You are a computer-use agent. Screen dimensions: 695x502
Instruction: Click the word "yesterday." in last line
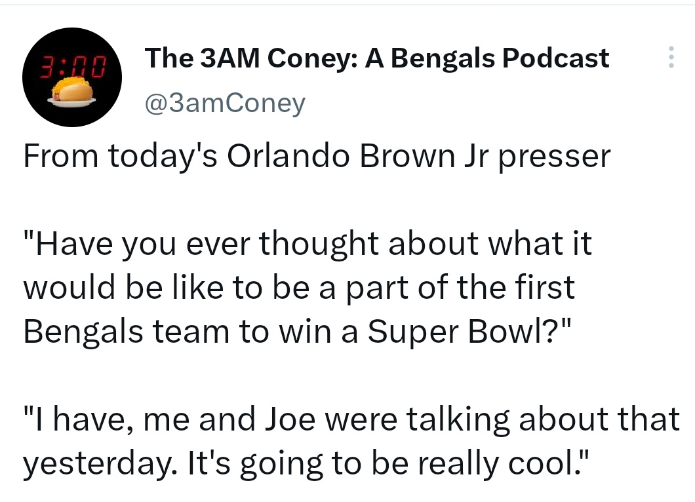click(101, 463)
